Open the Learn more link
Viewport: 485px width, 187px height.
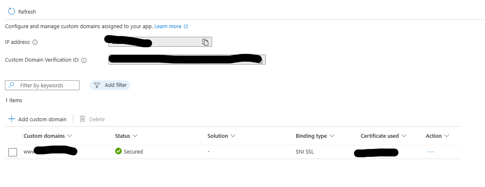tap(168, 26)
